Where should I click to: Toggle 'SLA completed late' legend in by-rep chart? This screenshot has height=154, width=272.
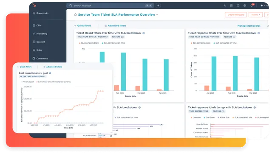[x=242, y=118]
